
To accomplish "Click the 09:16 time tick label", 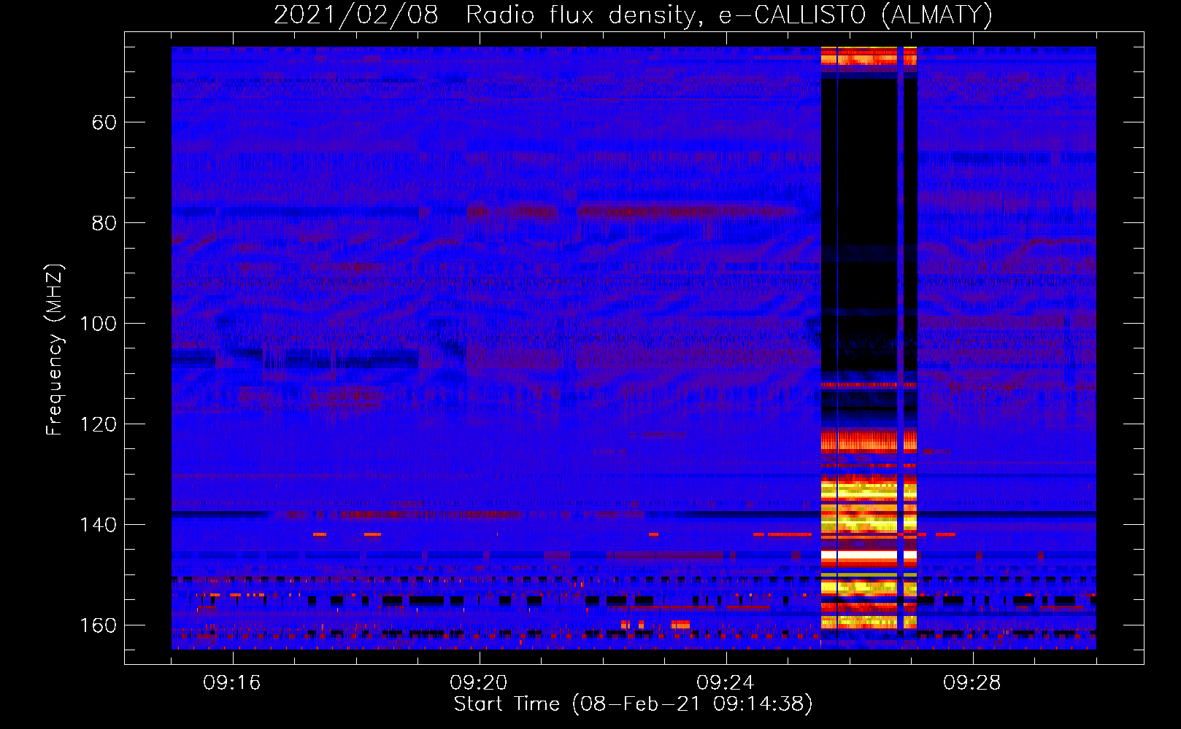I will [232, 683].
